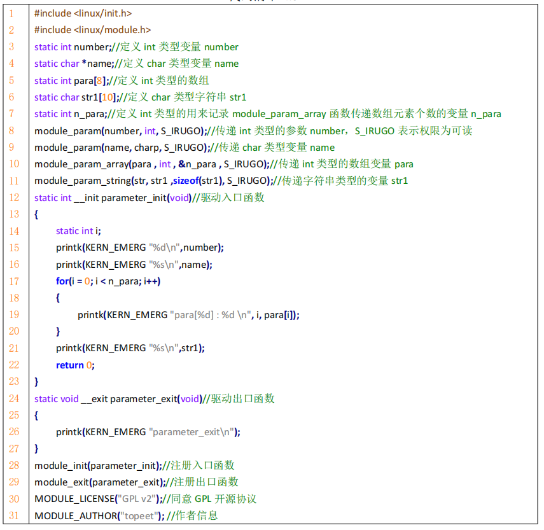This screenshot has height=530, width=544.
Task: Click line number 7 in the gutter
Action: (x=11, y=114)
